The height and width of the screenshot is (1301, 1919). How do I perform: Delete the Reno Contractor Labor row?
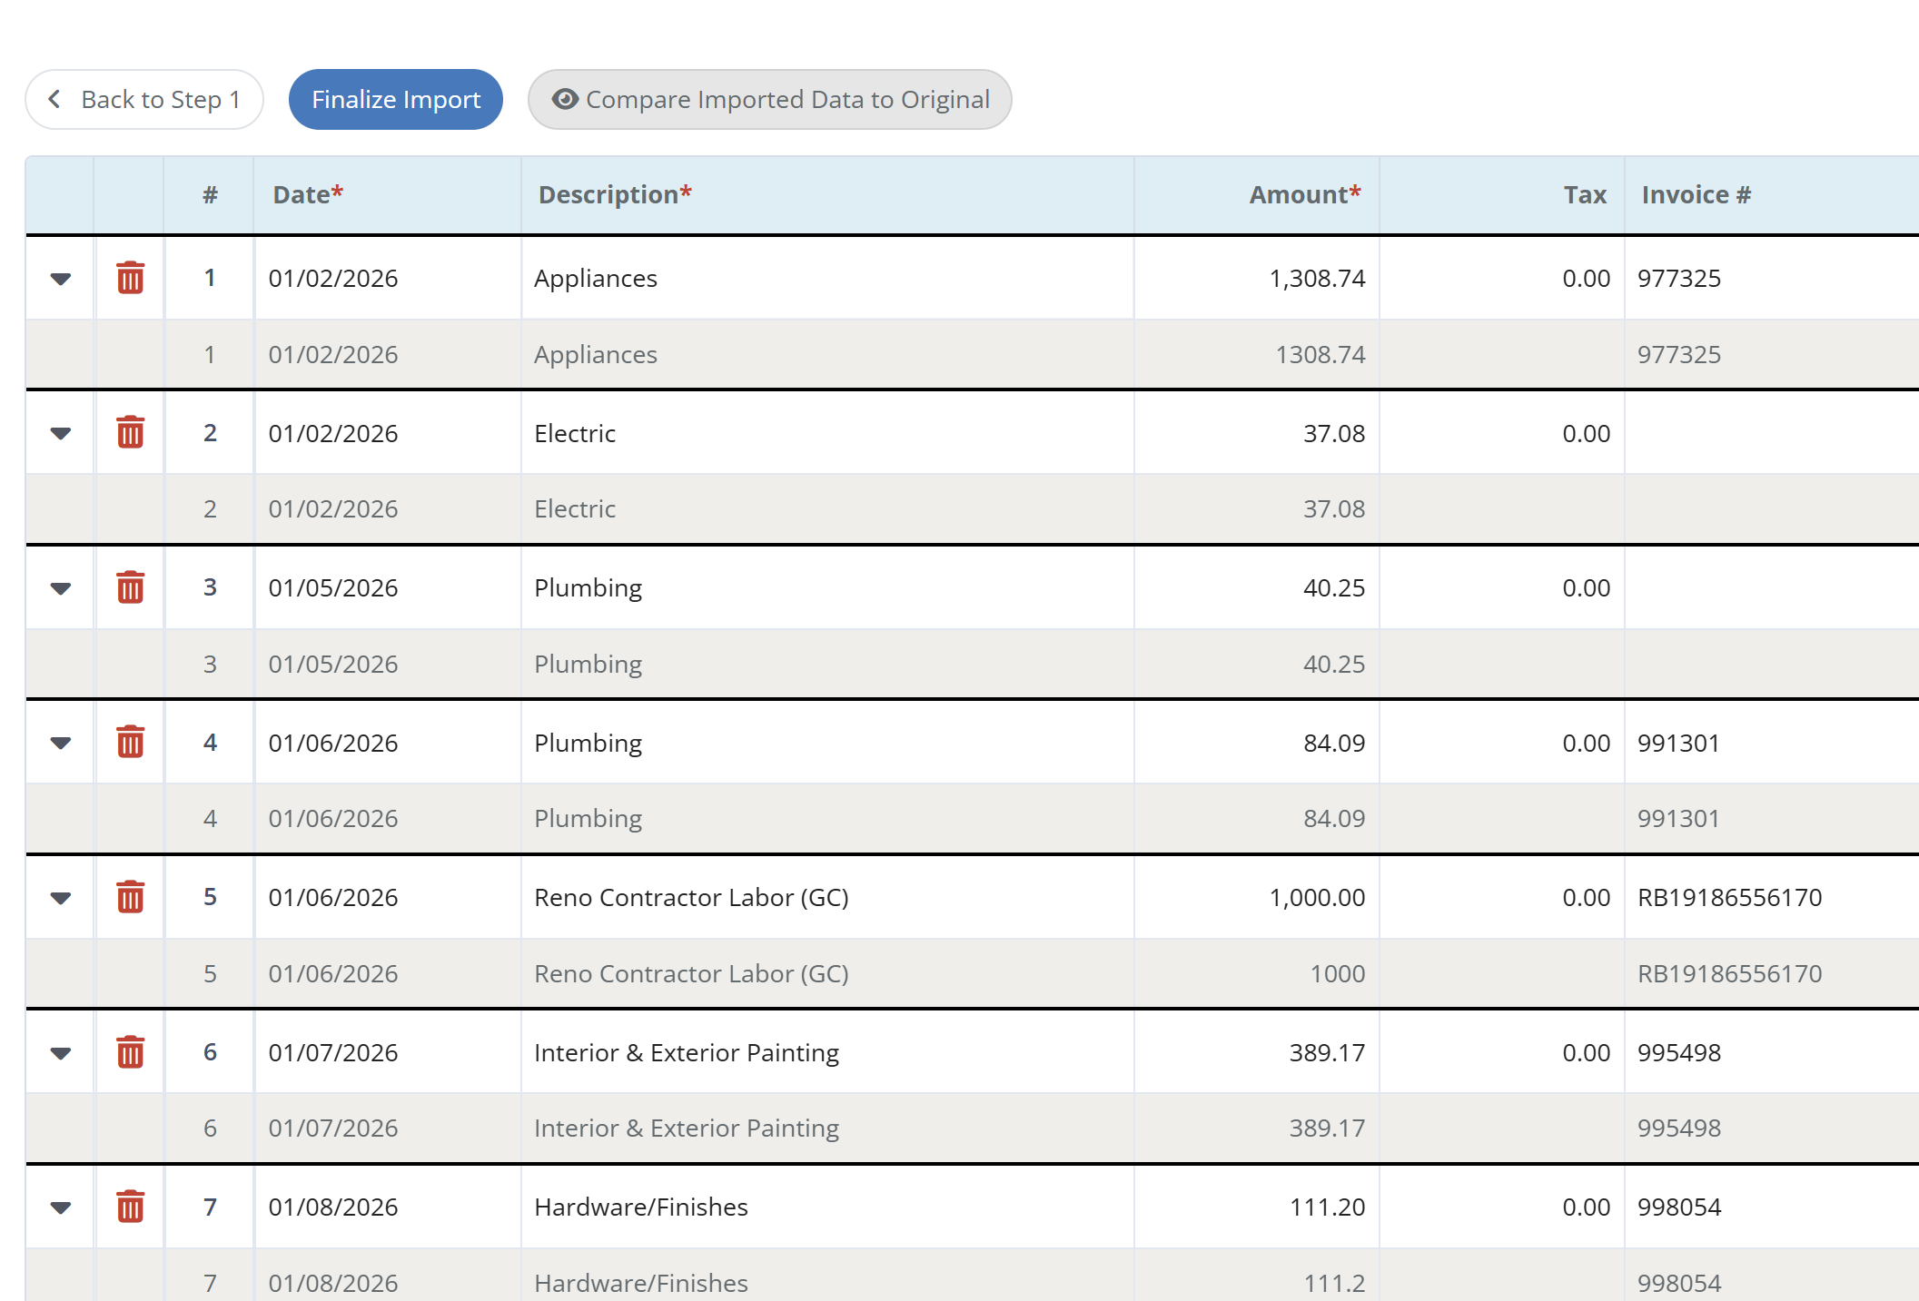129,898
